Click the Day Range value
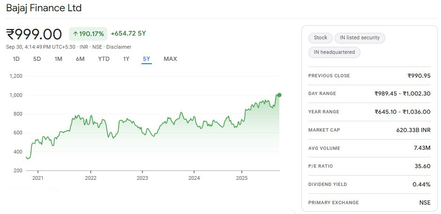 click(403, 94)
